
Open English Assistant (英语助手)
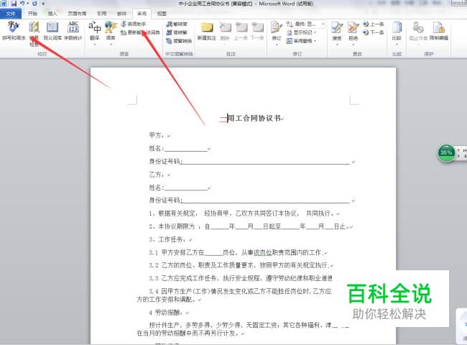pyautogui.click(x=134, y=24)
